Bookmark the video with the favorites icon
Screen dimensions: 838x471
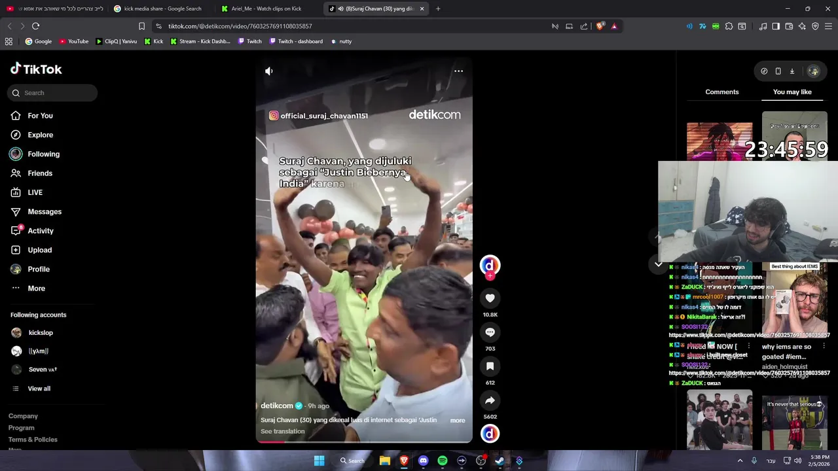490,366
